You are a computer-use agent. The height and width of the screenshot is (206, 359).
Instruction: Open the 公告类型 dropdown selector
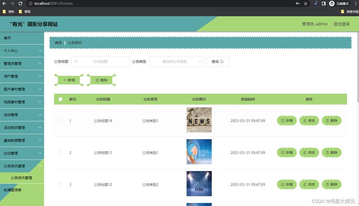click(x=177, y=61)
